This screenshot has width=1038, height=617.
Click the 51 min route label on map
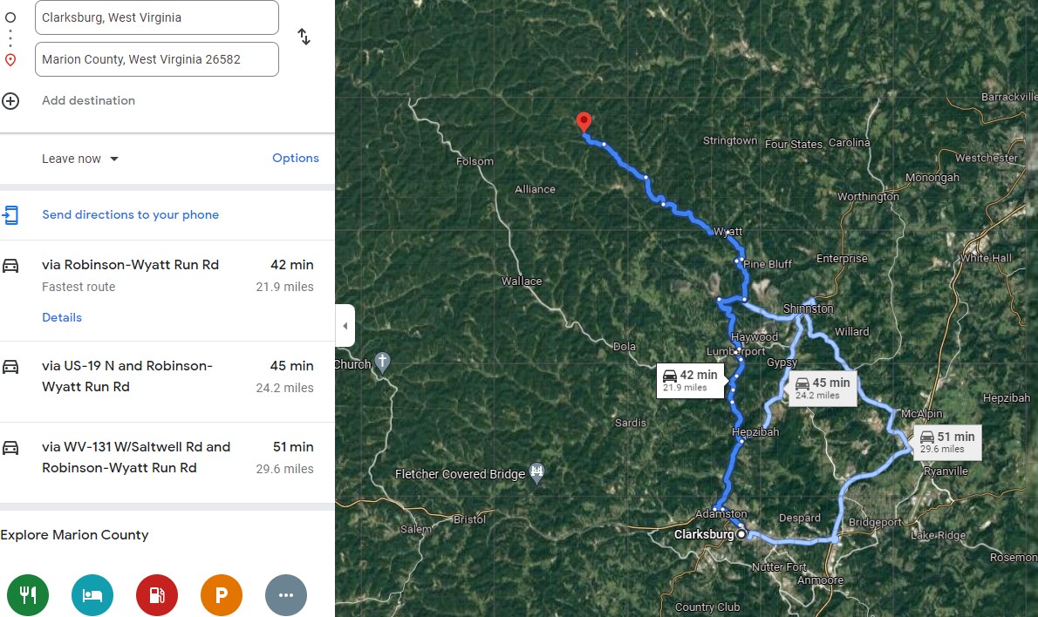946,442
